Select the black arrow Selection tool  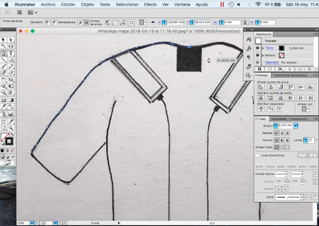pyautogui.click(x=3, y=39)
